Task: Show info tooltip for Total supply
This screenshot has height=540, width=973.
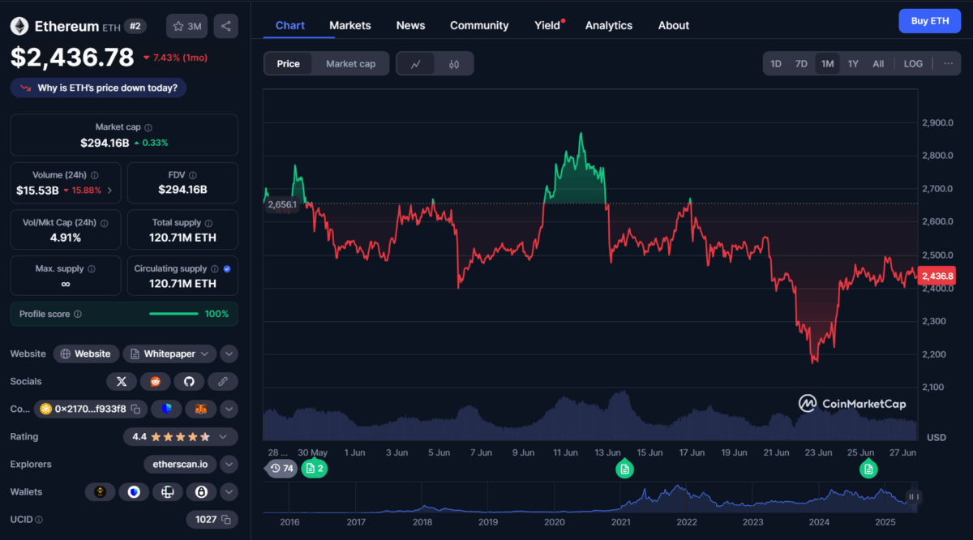Action: pyautogui.click(x=208, y=222)
